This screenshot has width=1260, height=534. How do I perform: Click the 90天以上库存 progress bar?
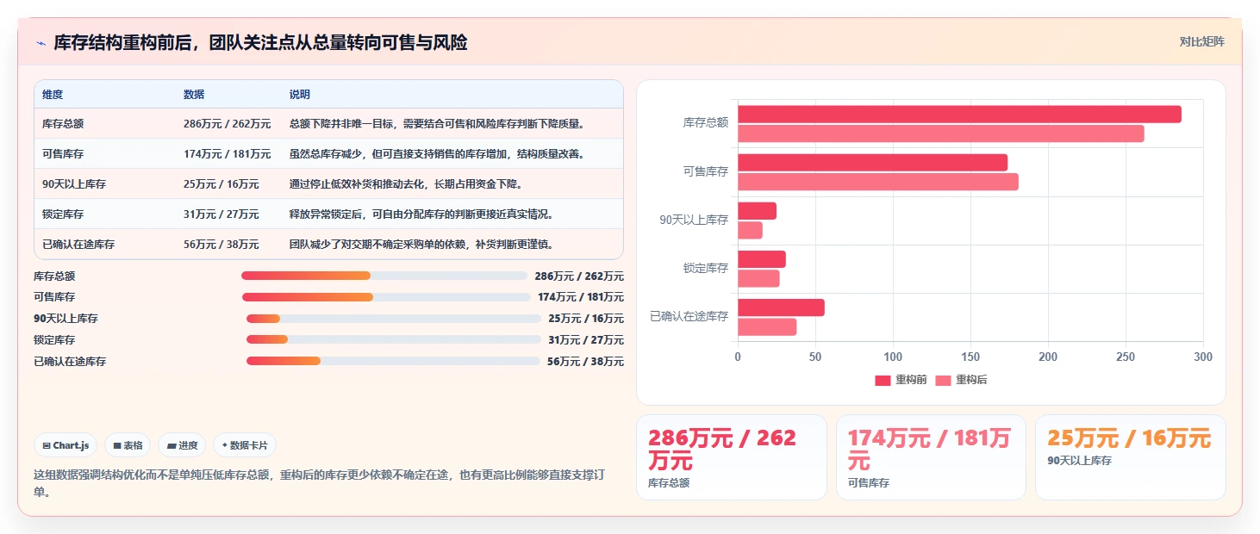tap(394, 319)
